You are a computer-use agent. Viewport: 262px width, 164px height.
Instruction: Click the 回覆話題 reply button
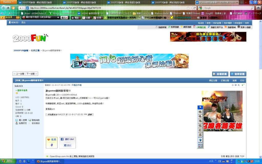click(x=220, y=74)
